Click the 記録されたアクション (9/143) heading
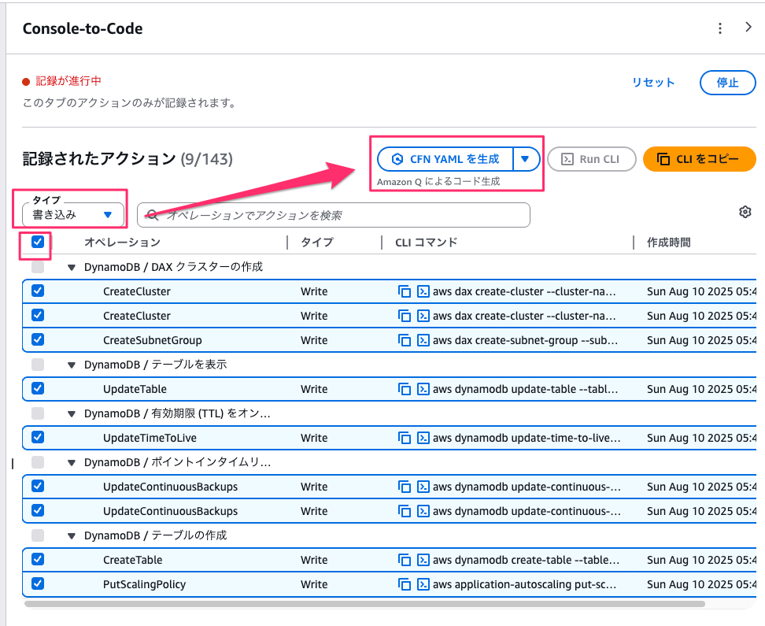This screenshot has width=765, height=626. tap(128, 159)
